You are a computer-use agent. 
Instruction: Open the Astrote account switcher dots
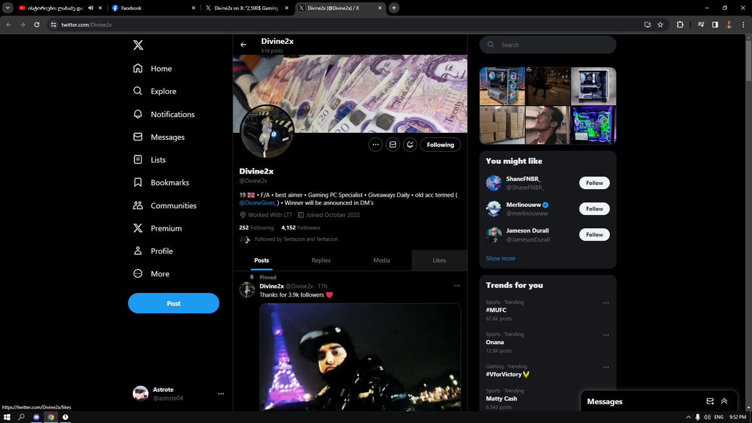(221, 394)
